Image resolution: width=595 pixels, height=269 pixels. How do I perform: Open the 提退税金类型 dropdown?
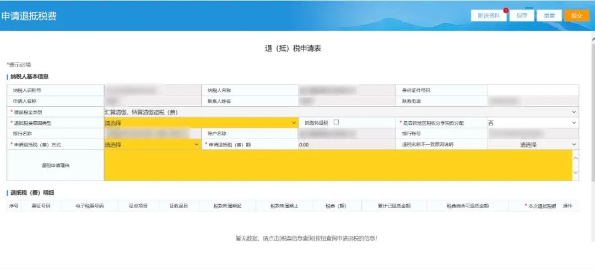tap(341, 112)
